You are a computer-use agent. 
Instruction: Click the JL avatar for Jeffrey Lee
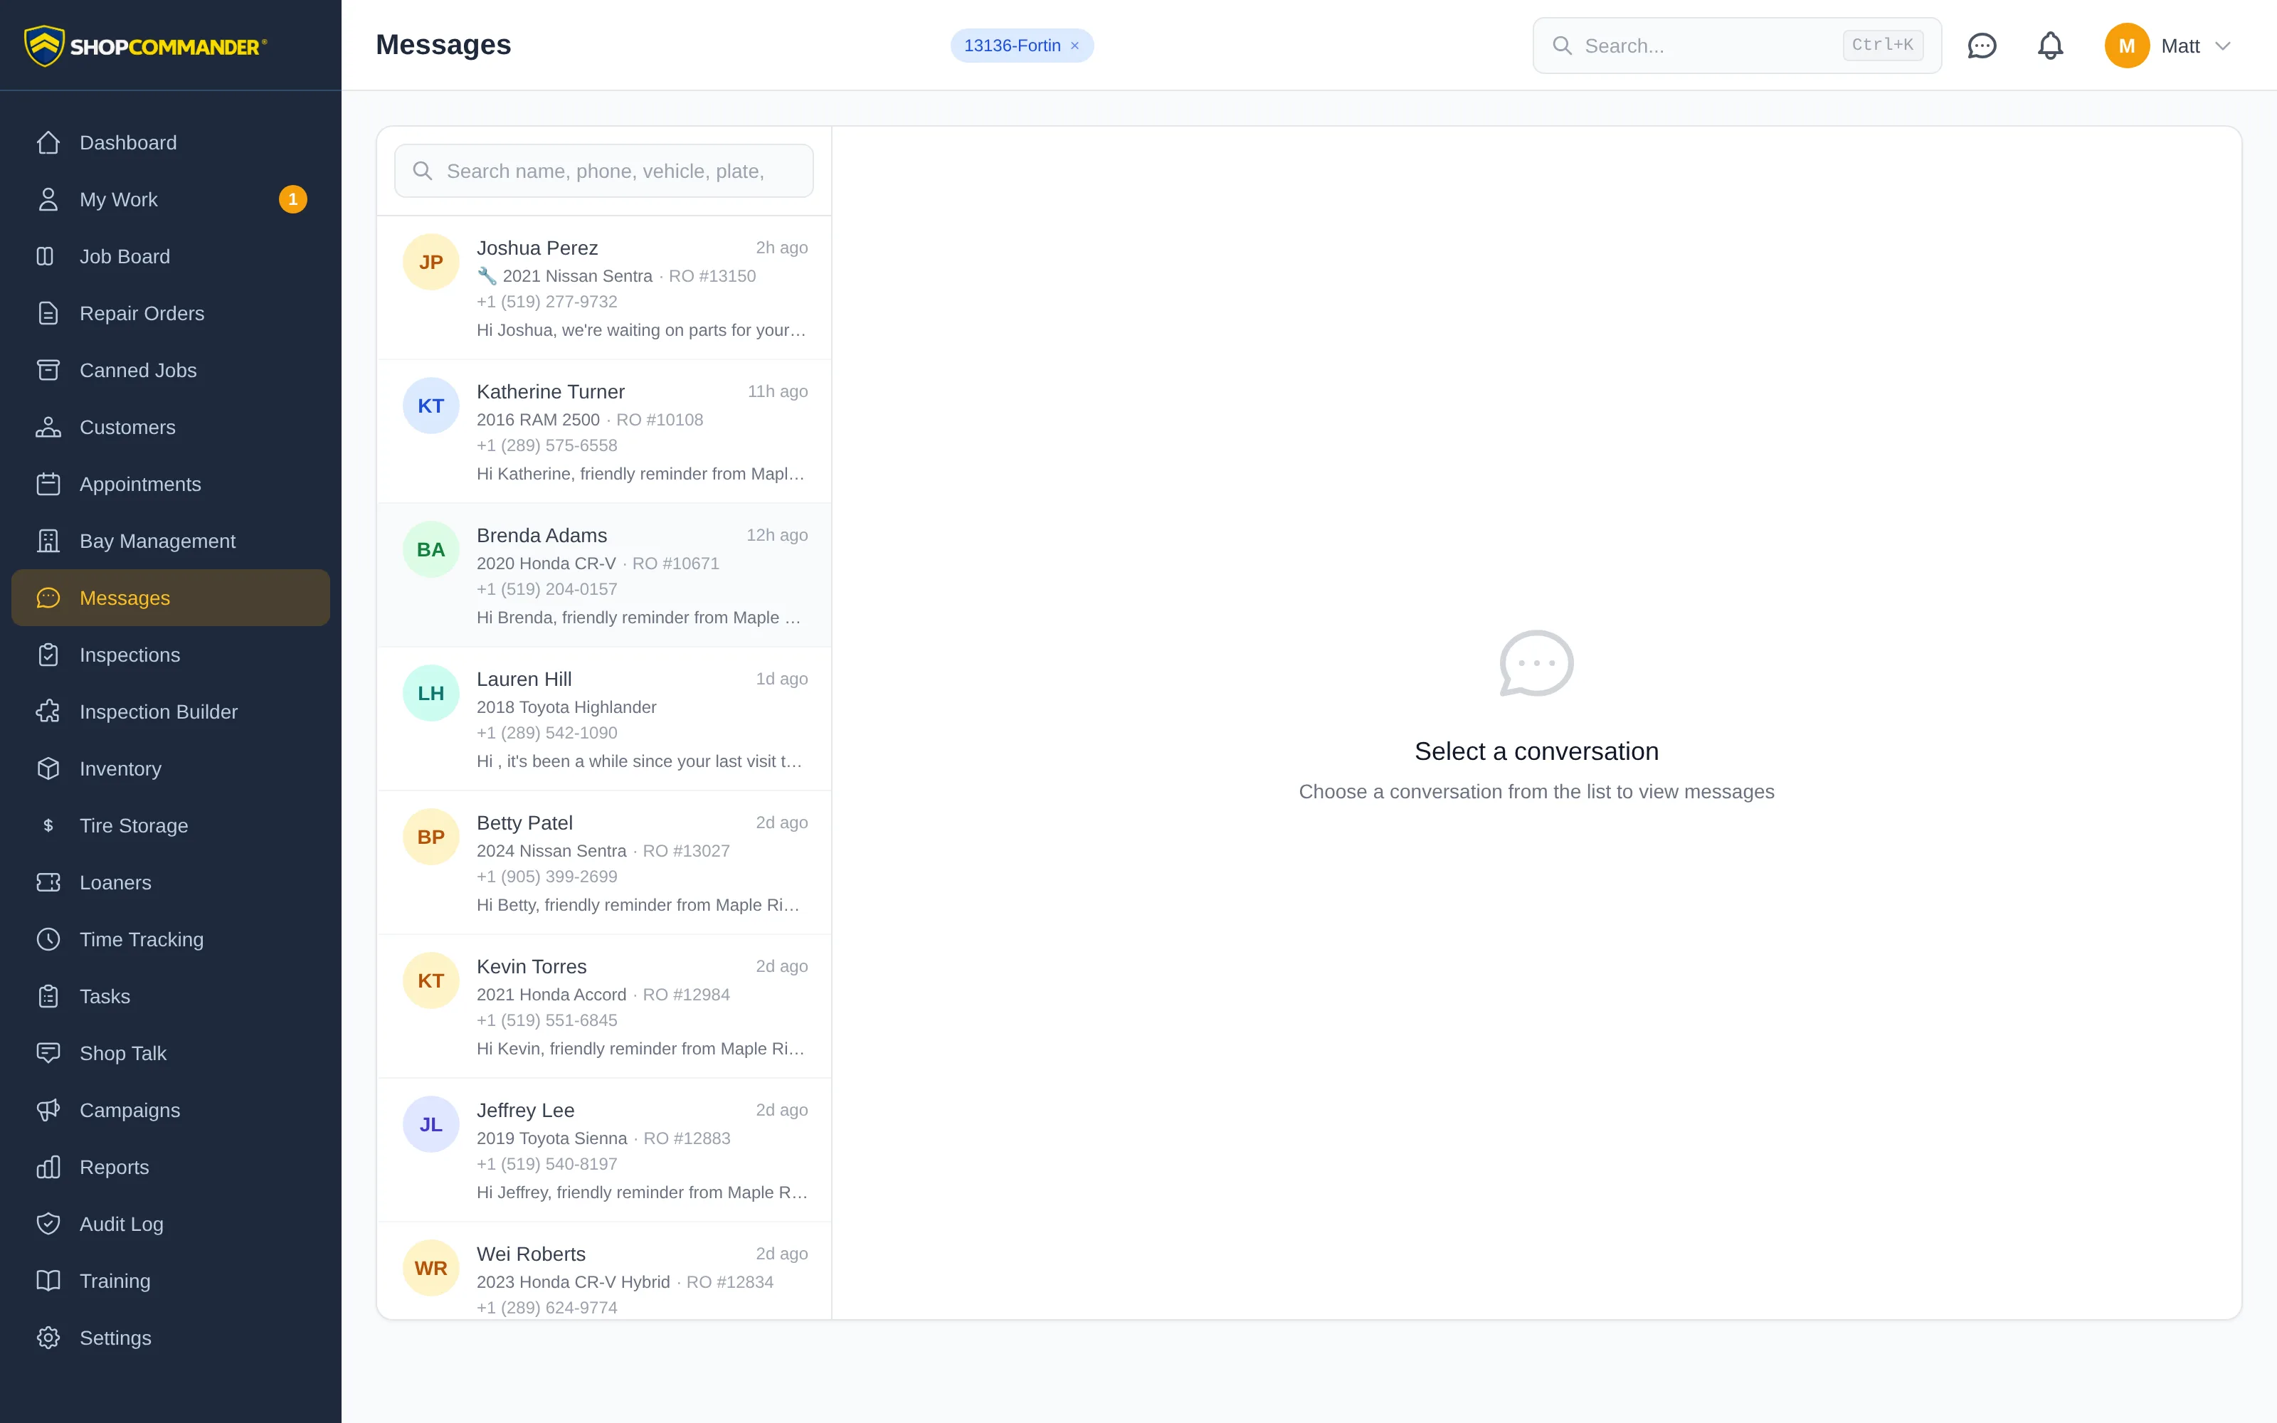(x=431, y=1125)
